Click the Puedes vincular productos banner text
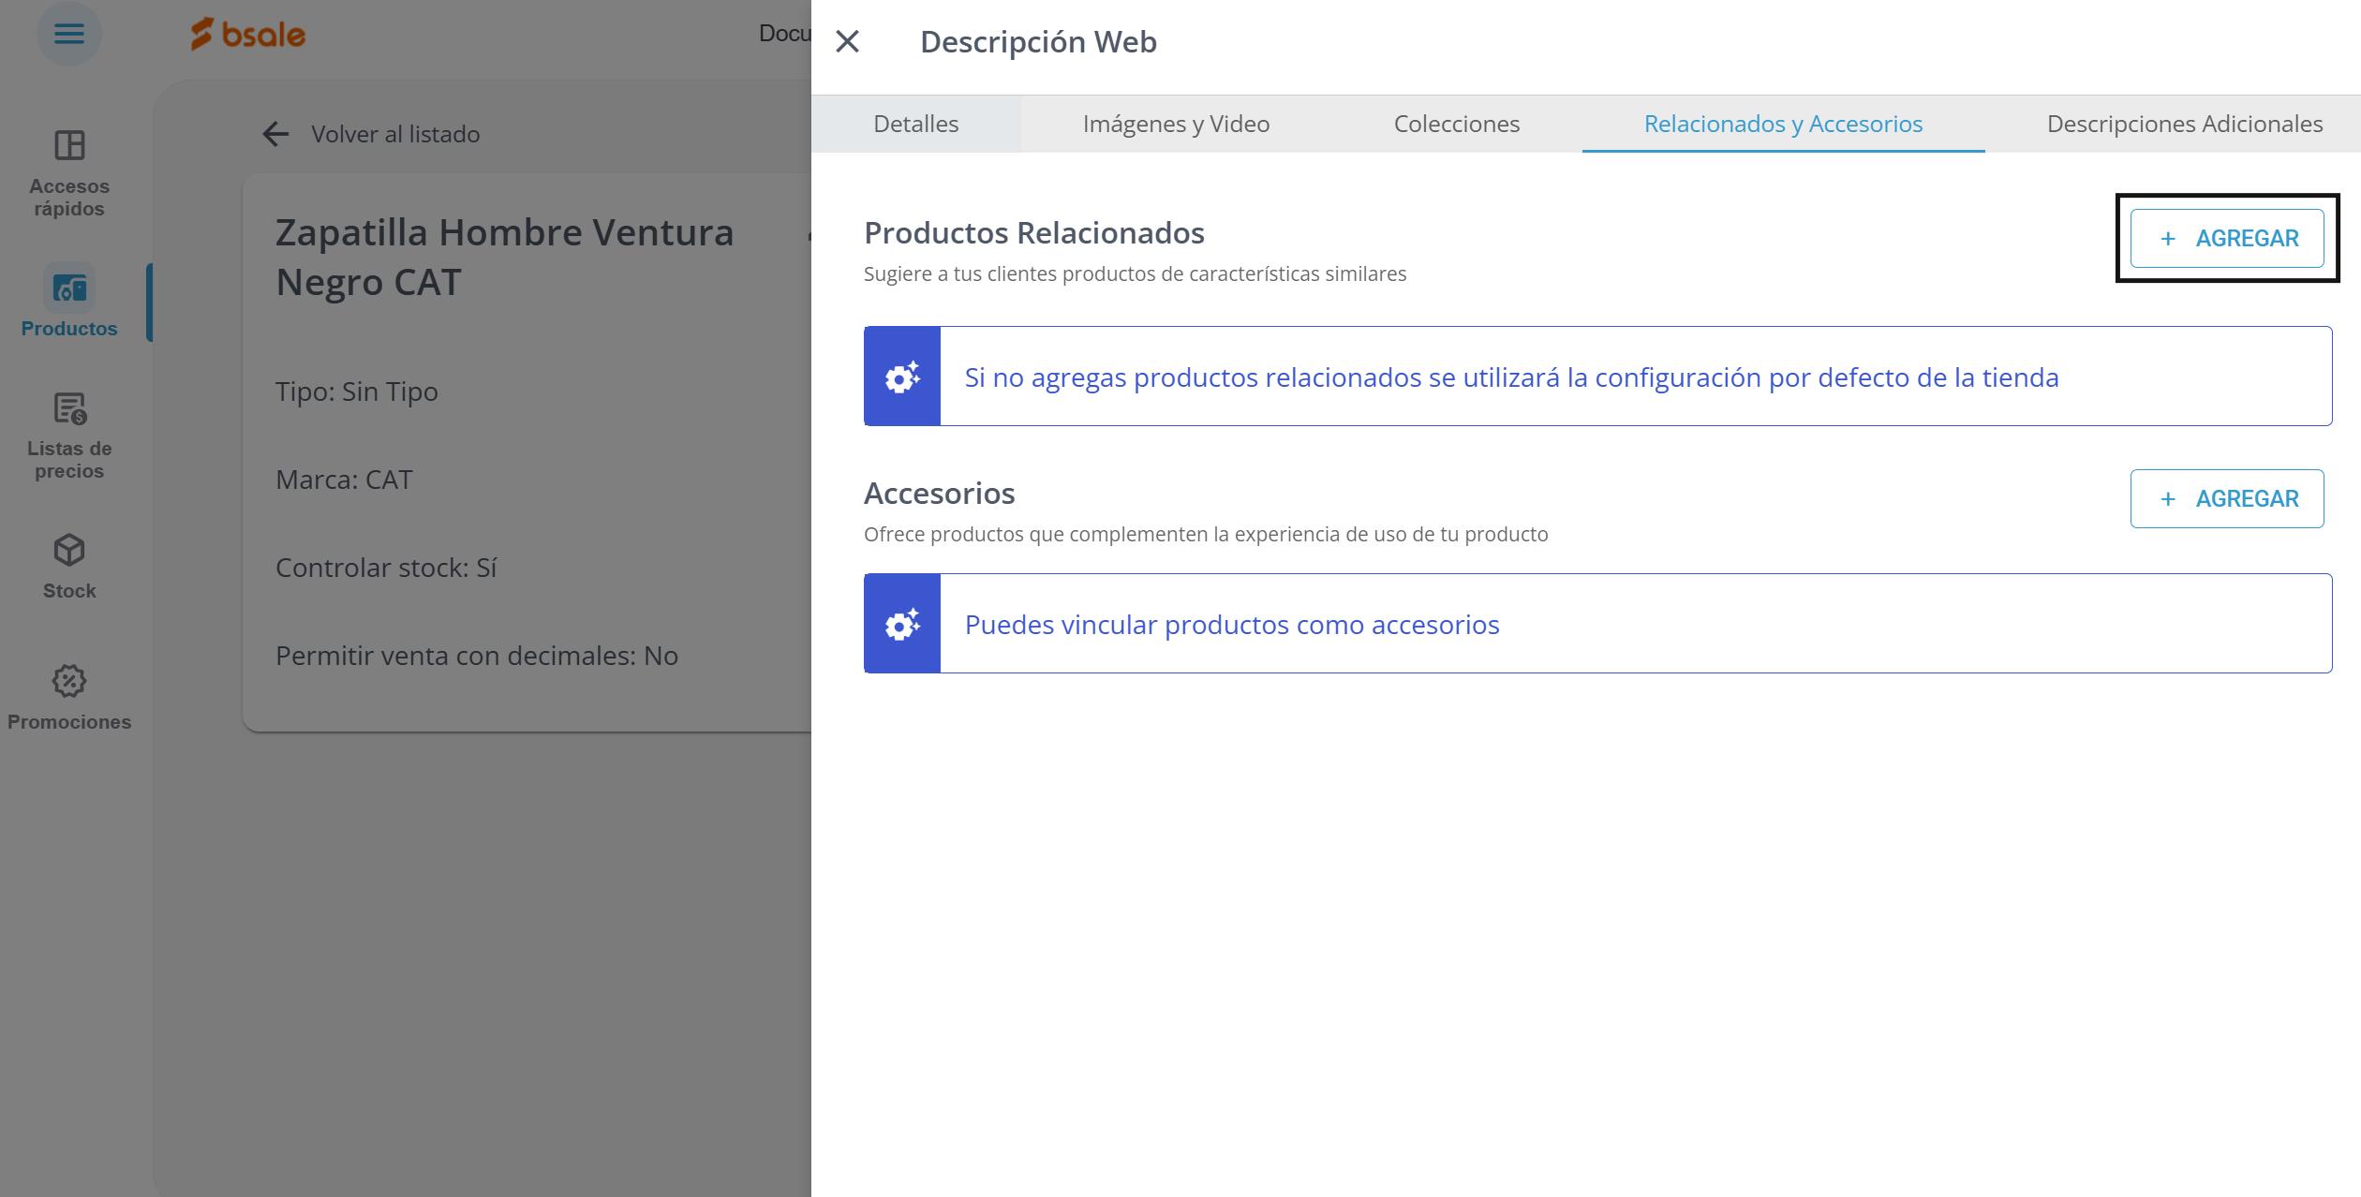The width and height of the screenshot is (2361, 1197). click(x=1232, y=625)
